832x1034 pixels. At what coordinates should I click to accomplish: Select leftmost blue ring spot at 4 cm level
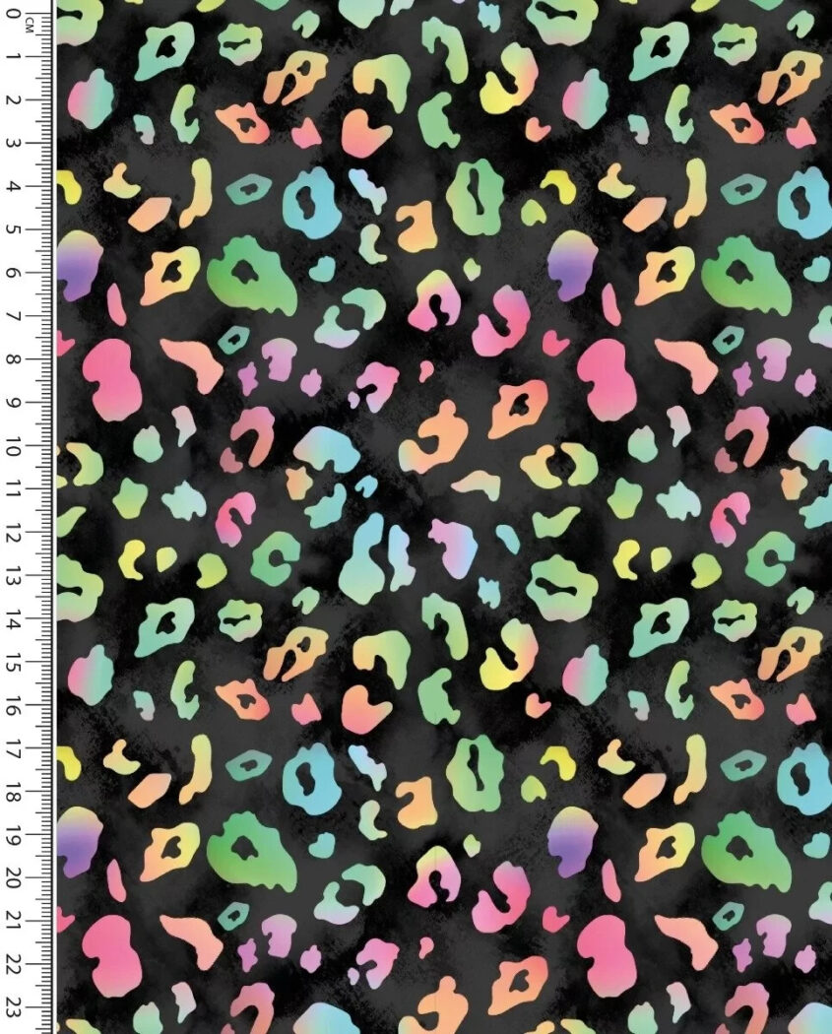click(x=316, y=202)
